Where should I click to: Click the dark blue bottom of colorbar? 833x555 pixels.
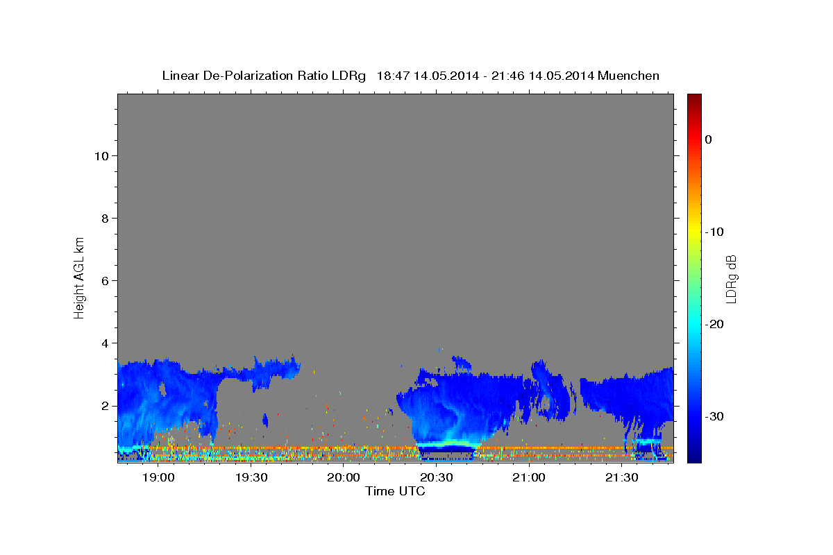point(693,457)
